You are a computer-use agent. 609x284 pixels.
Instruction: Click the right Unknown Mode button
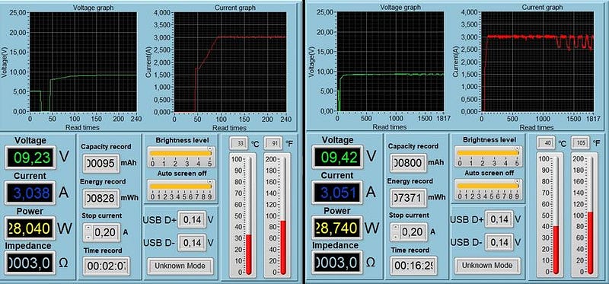pyautogui.click(x=487, y=266)
